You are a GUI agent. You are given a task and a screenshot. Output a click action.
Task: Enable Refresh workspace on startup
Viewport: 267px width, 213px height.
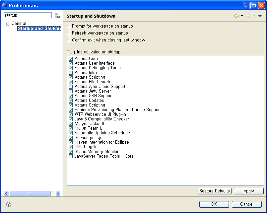click(x=69, y=33)
